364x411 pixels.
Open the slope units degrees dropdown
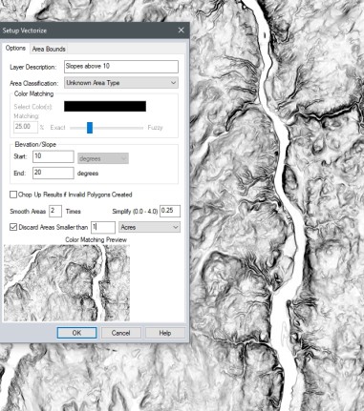pyautogui.click(x=103, y=158)
